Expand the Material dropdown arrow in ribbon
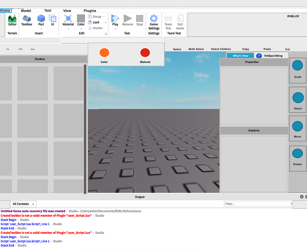307x249 pixels. pos(68,29)
